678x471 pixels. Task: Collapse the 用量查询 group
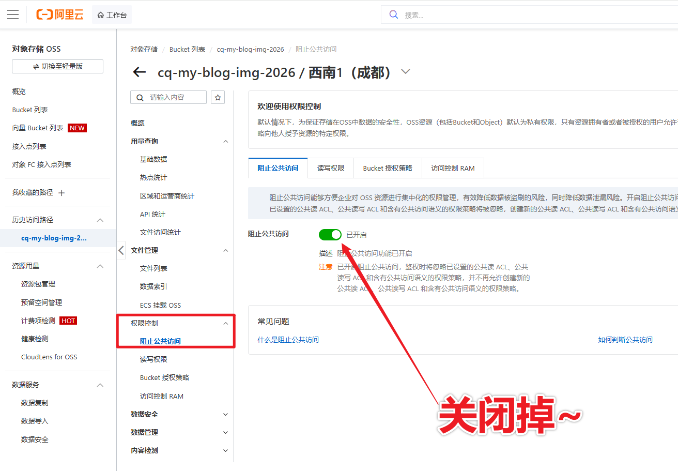225,141
